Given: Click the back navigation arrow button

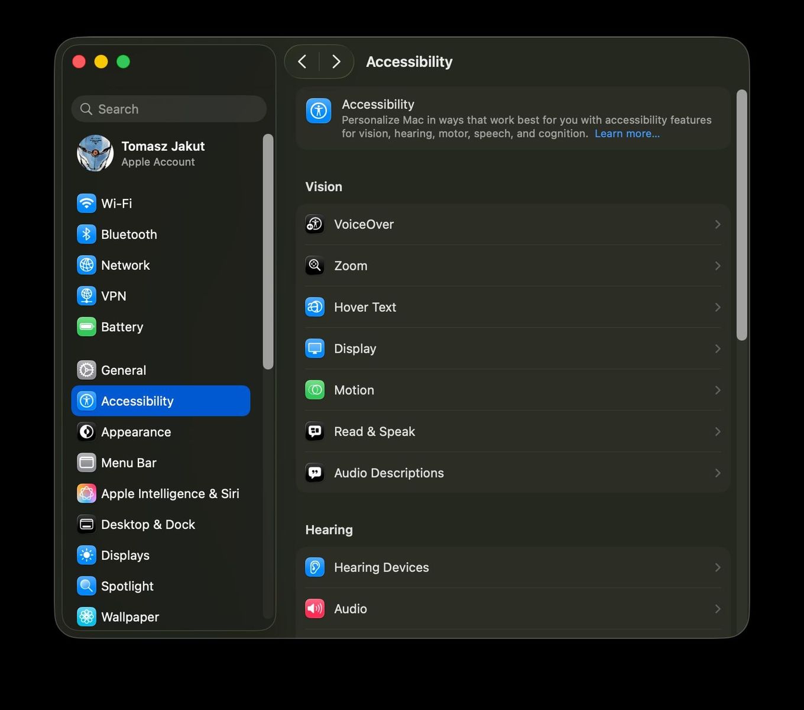Looking at the screenshot, I should [302, 62].
